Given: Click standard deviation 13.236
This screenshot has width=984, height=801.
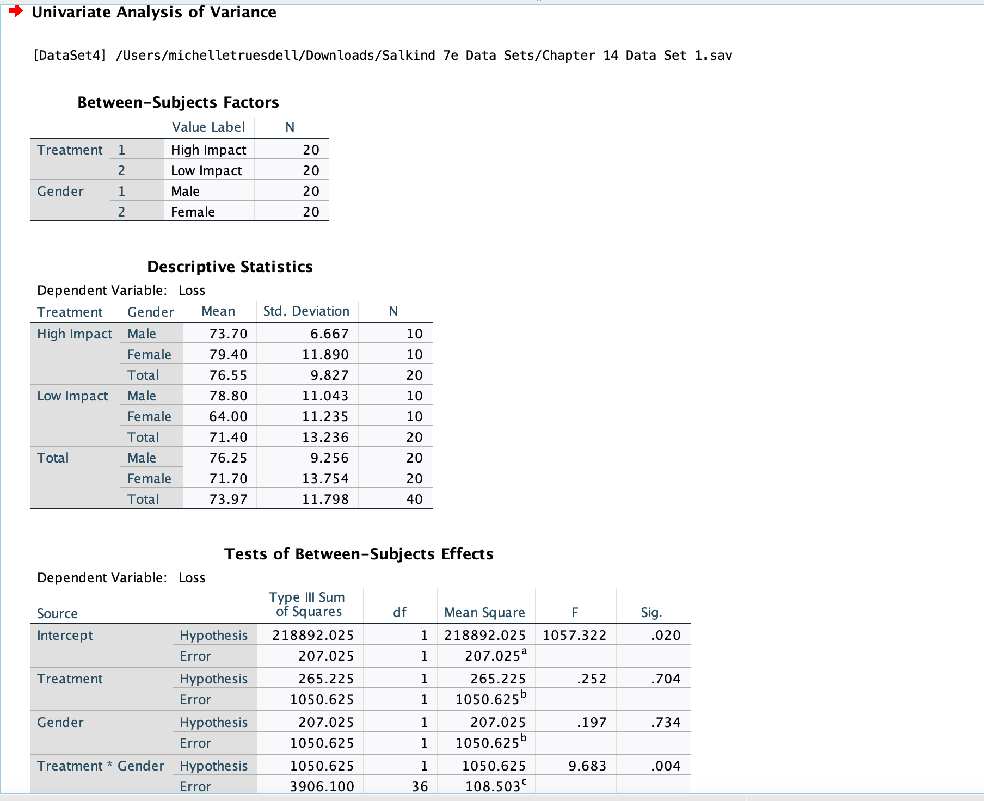Looking at the screenshot, I should 325,437.
